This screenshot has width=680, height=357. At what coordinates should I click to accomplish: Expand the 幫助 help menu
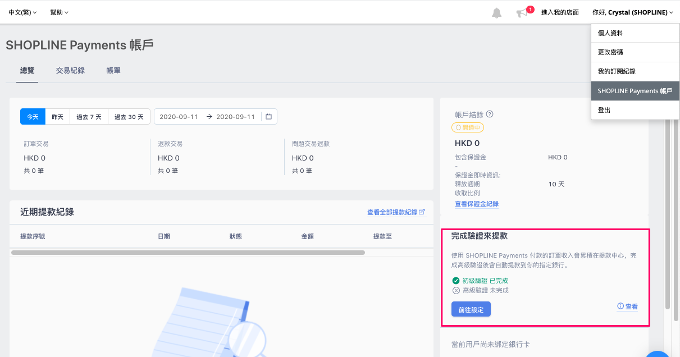click(60, 12)
